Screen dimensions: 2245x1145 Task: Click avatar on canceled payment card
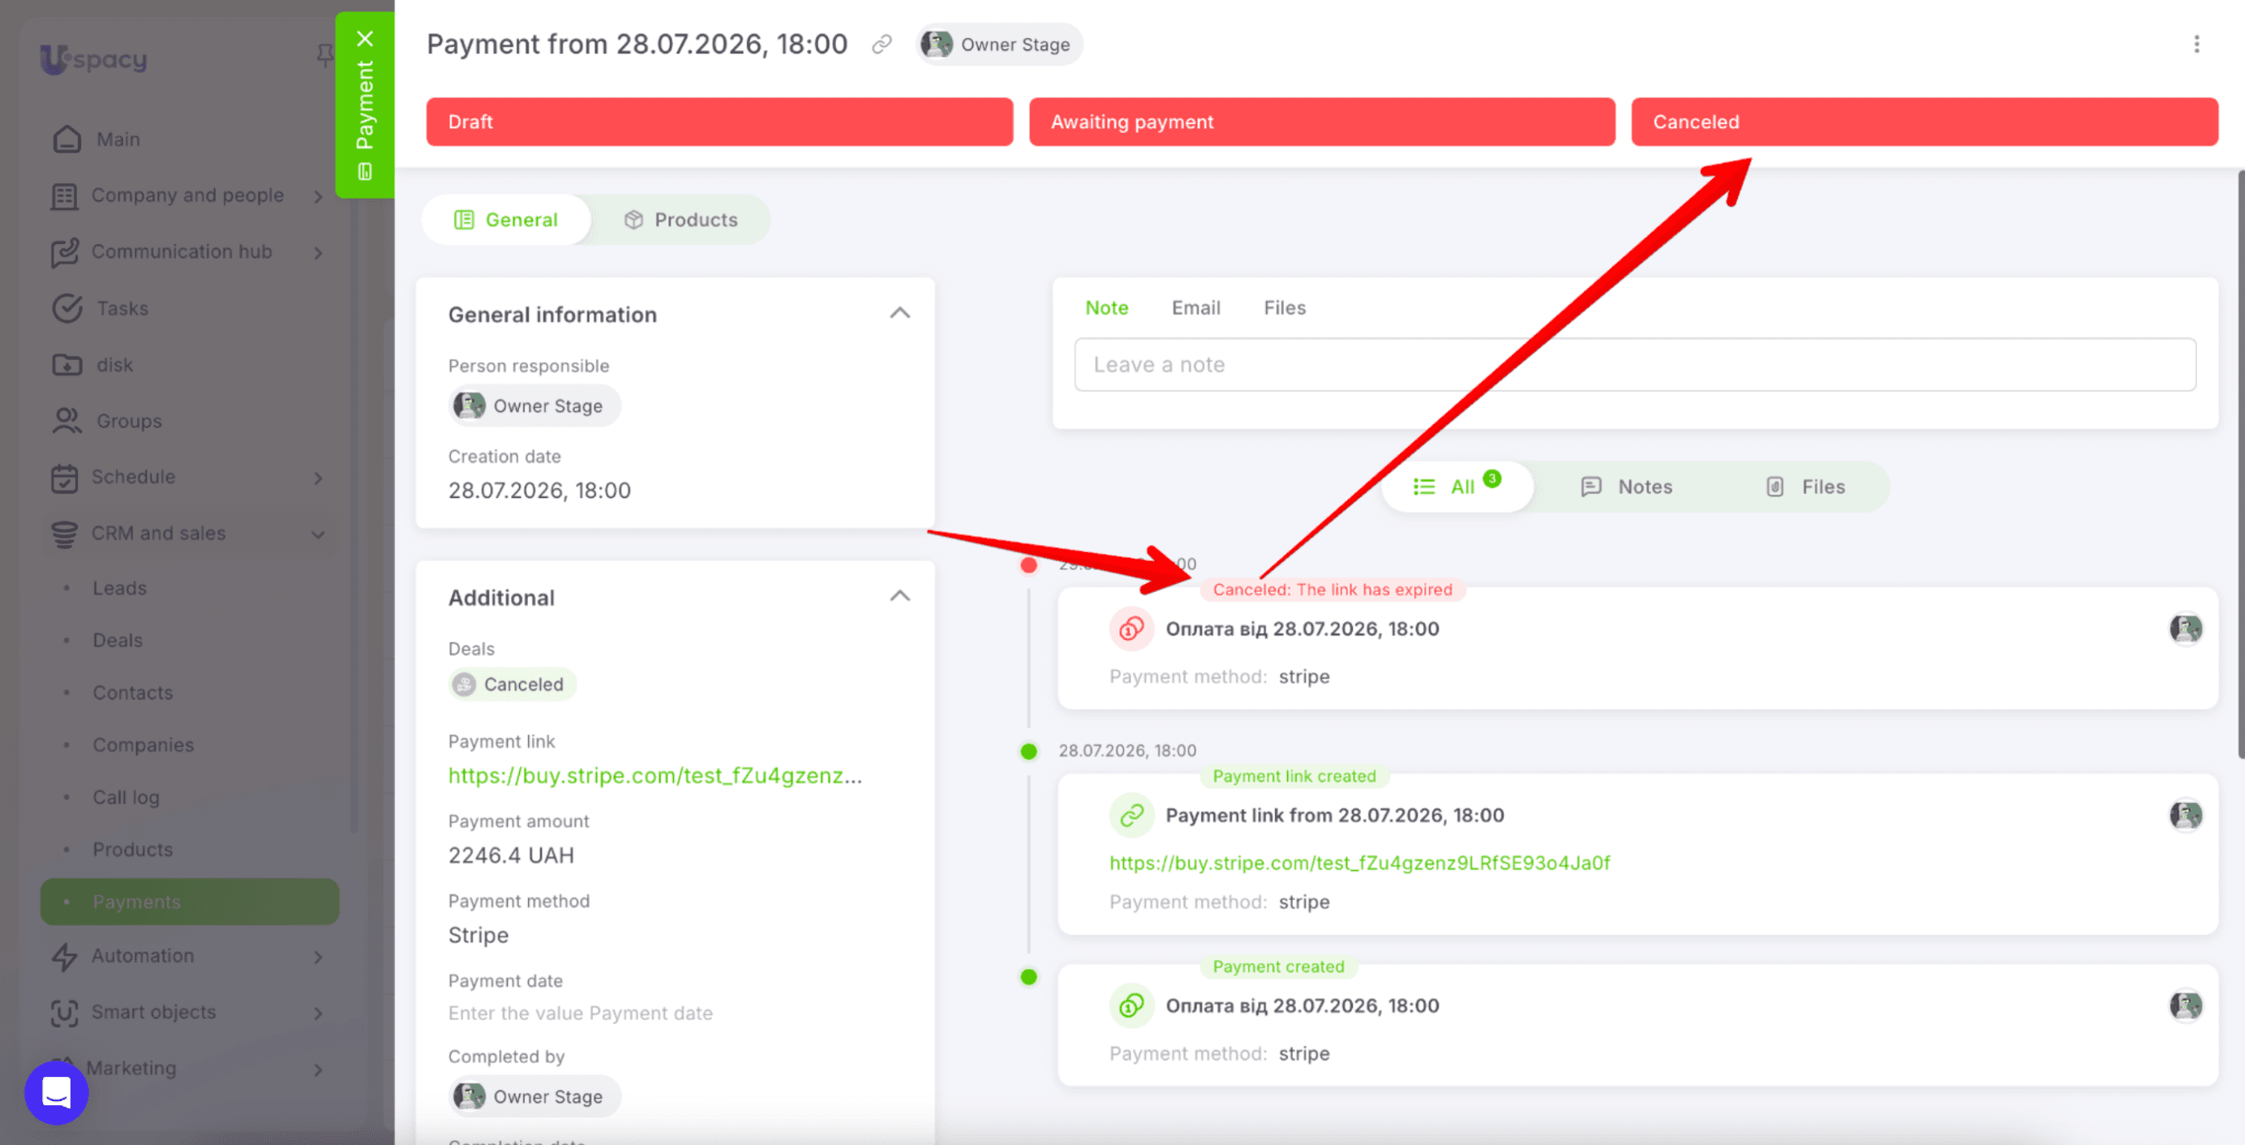2186,628
